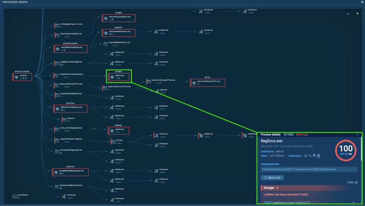
Task: Click the command line path field
Action: click(309, 169)
